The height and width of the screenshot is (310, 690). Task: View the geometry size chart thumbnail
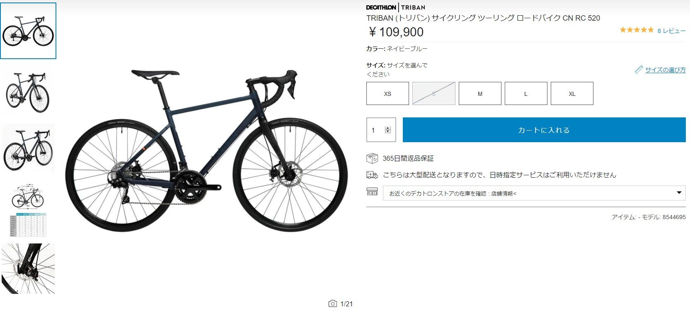tap(28, 210)
